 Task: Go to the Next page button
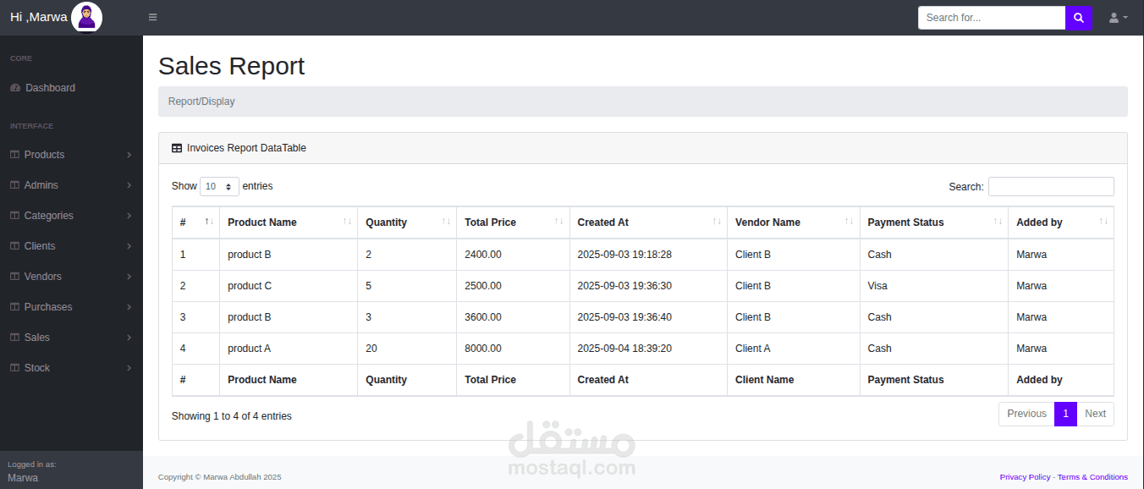[1095, 414]
